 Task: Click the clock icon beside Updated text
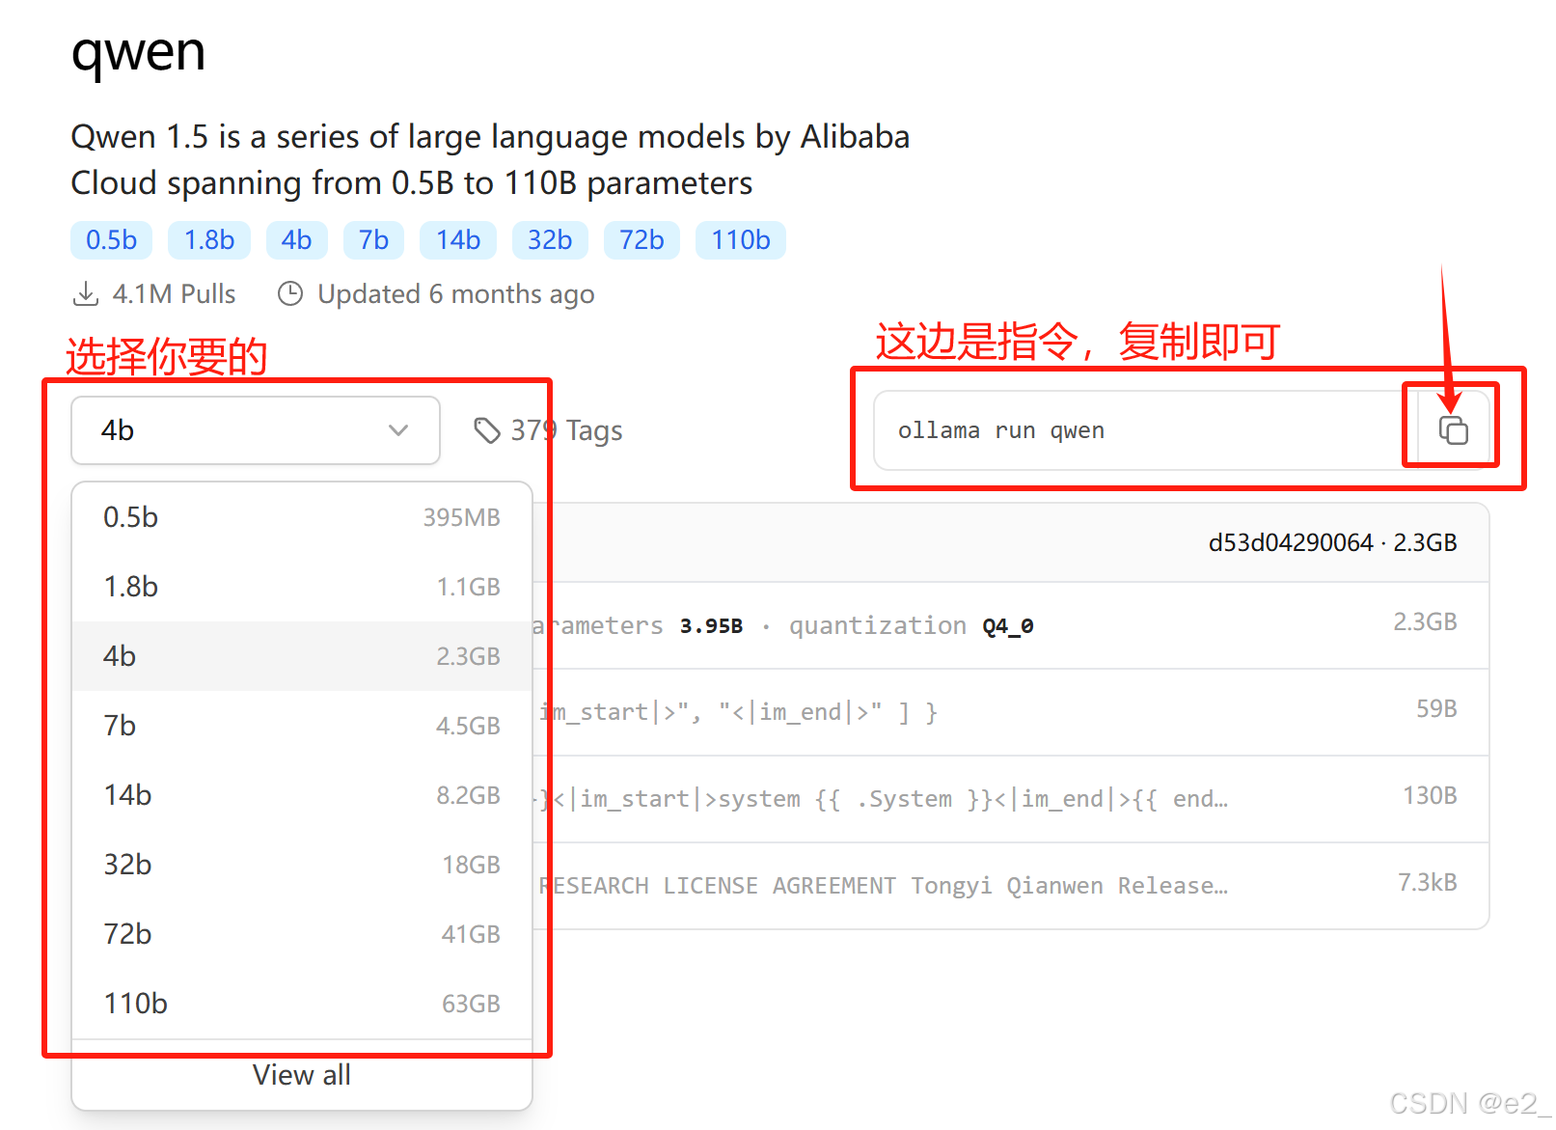(x=290, y=293)
